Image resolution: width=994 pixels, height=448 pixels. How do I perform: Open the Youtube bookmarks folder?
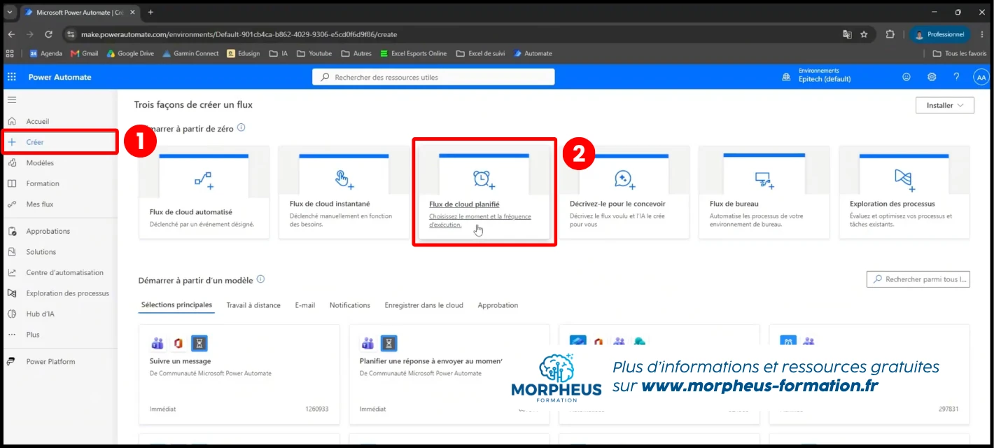click(x=314, y=53)
